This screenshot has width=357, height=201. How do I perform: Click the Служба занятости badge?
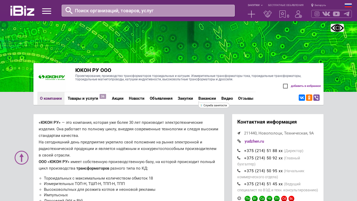pos(214,105)
